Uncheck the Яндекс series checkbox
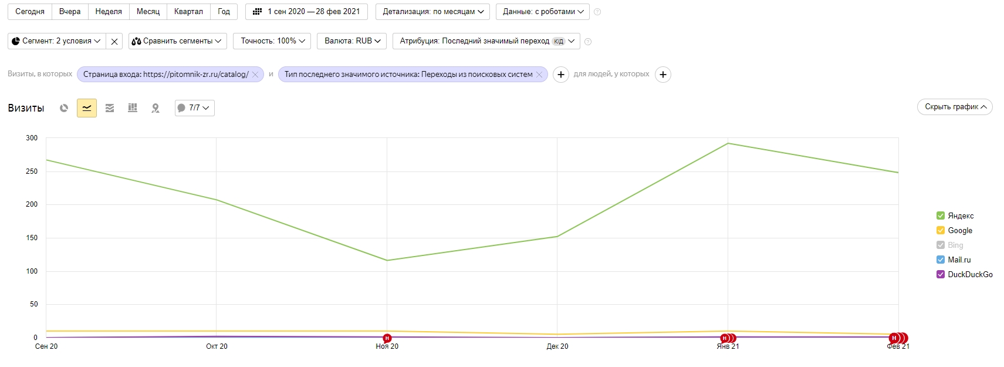The width and height of the screenshot is (1004, 367). click(941, 216)
